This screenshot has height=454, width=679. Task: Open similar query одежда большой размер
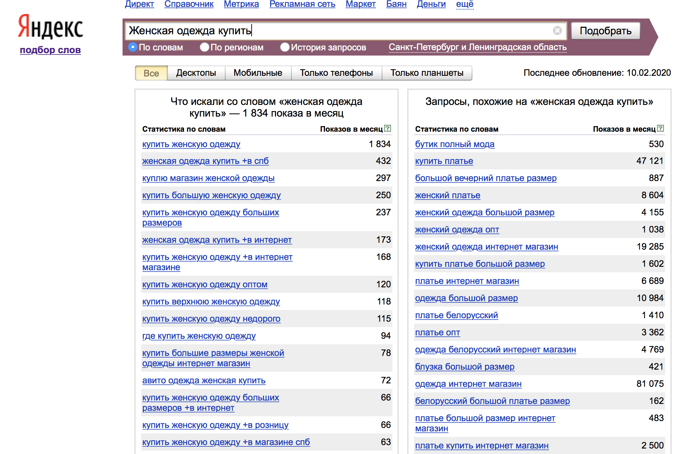pyautogui.click(x=467, y=298)
